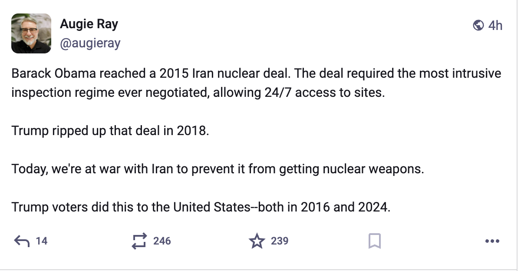Click the line starting with "Barack Obama reached"
This screenshot has width=521, height=271.
pyautogui.click(x=256, y=73)
